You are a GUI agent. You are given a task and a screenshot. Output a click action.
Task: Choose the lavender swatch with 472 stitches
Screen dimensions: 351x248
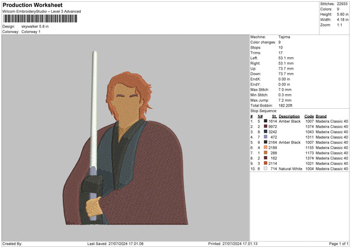(266, 137)
